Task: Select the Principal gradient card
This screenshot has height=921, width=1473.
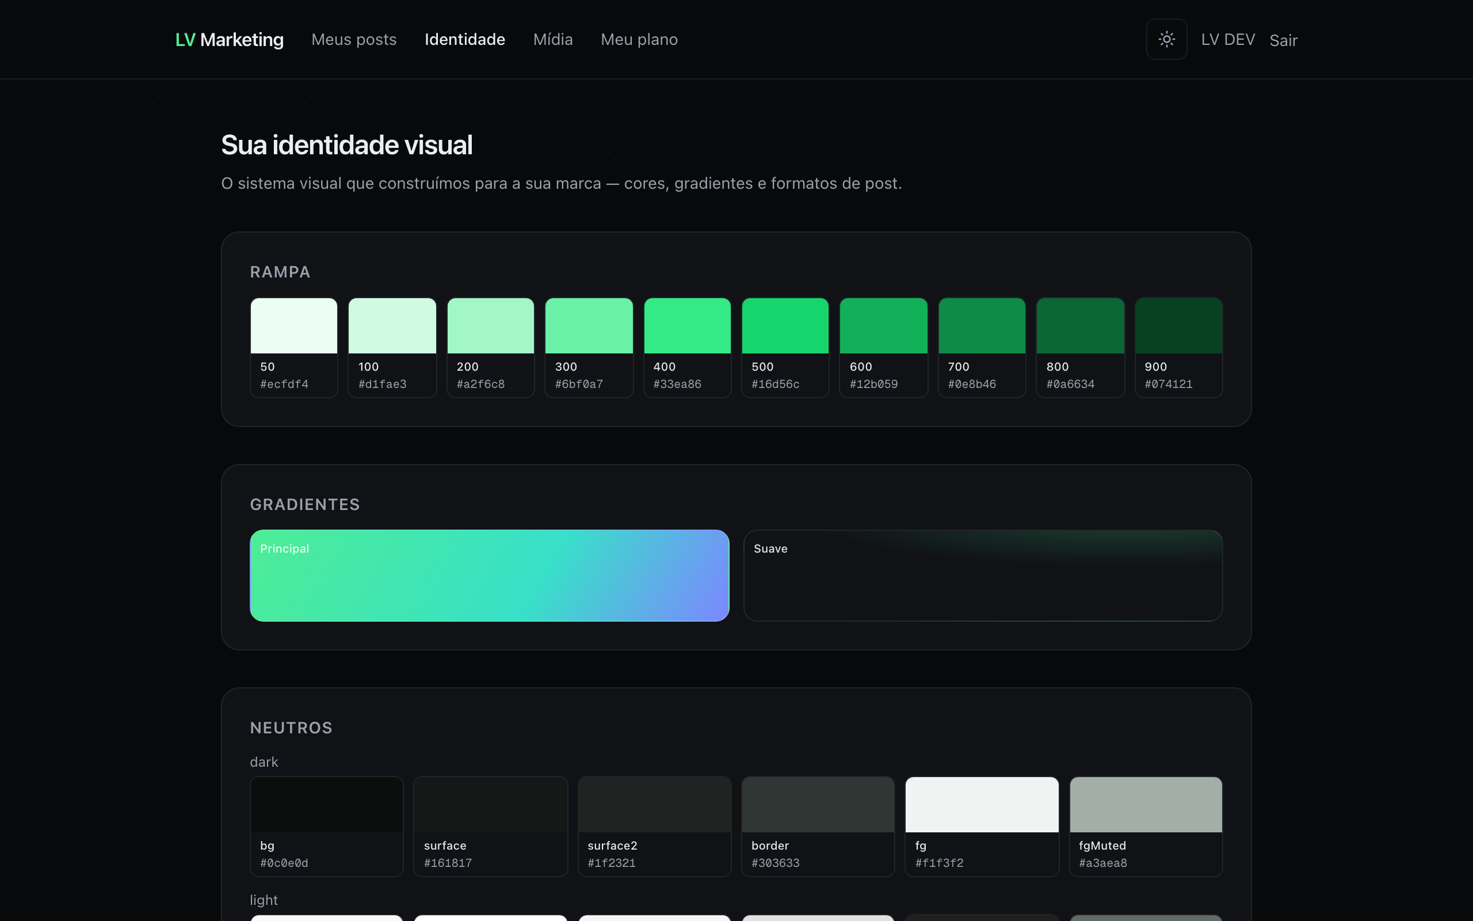Action: 490,576
